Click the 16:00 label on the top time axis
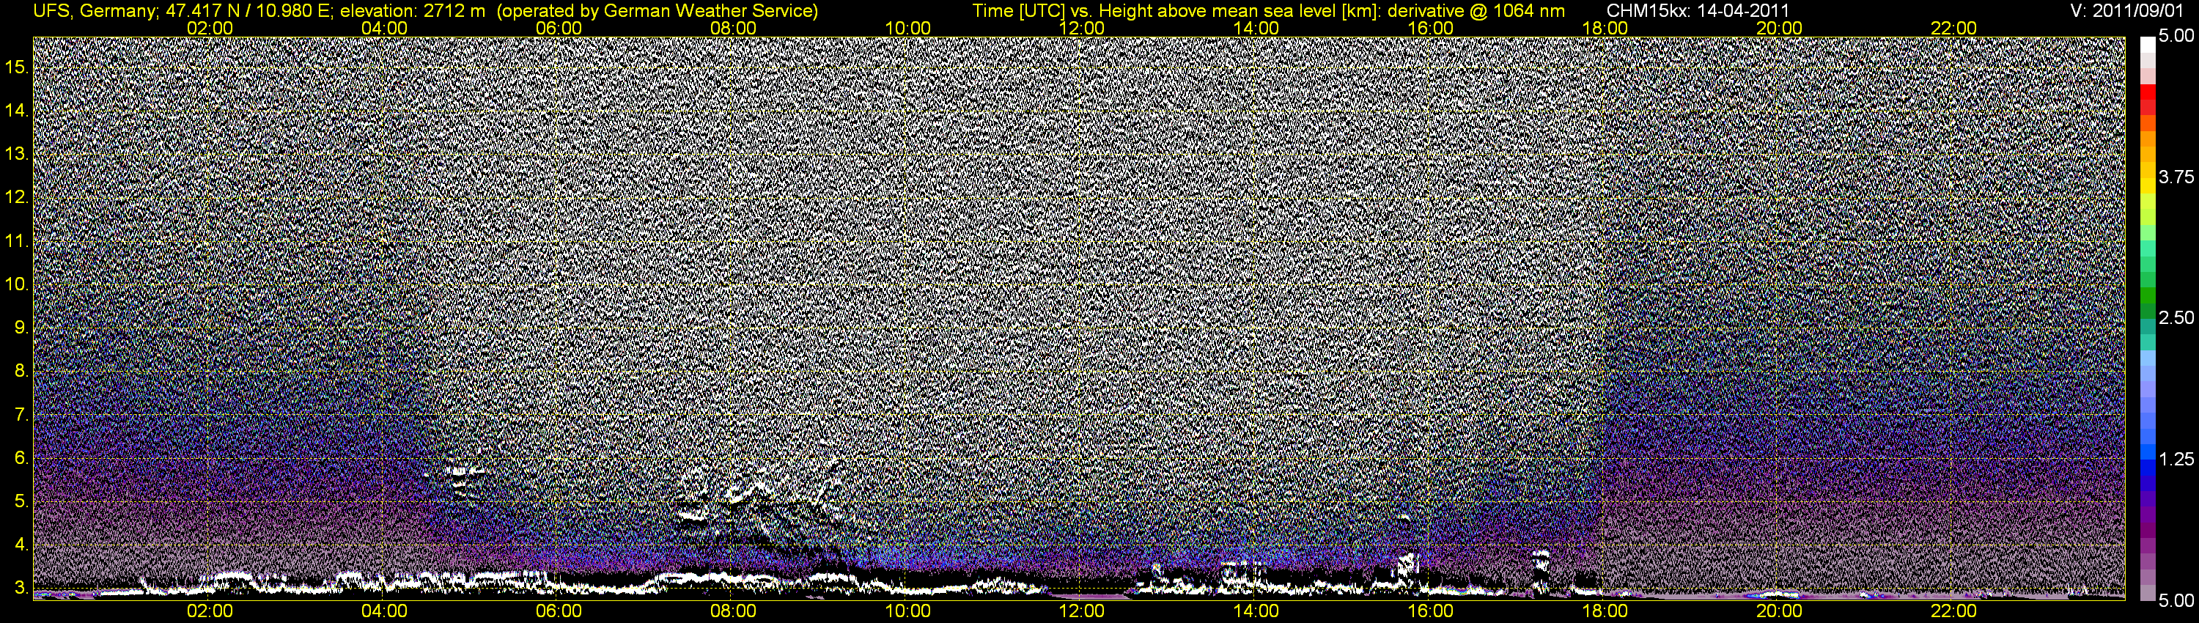The width and height of the screenshot is (2199, 623). tap(1430, 28)
